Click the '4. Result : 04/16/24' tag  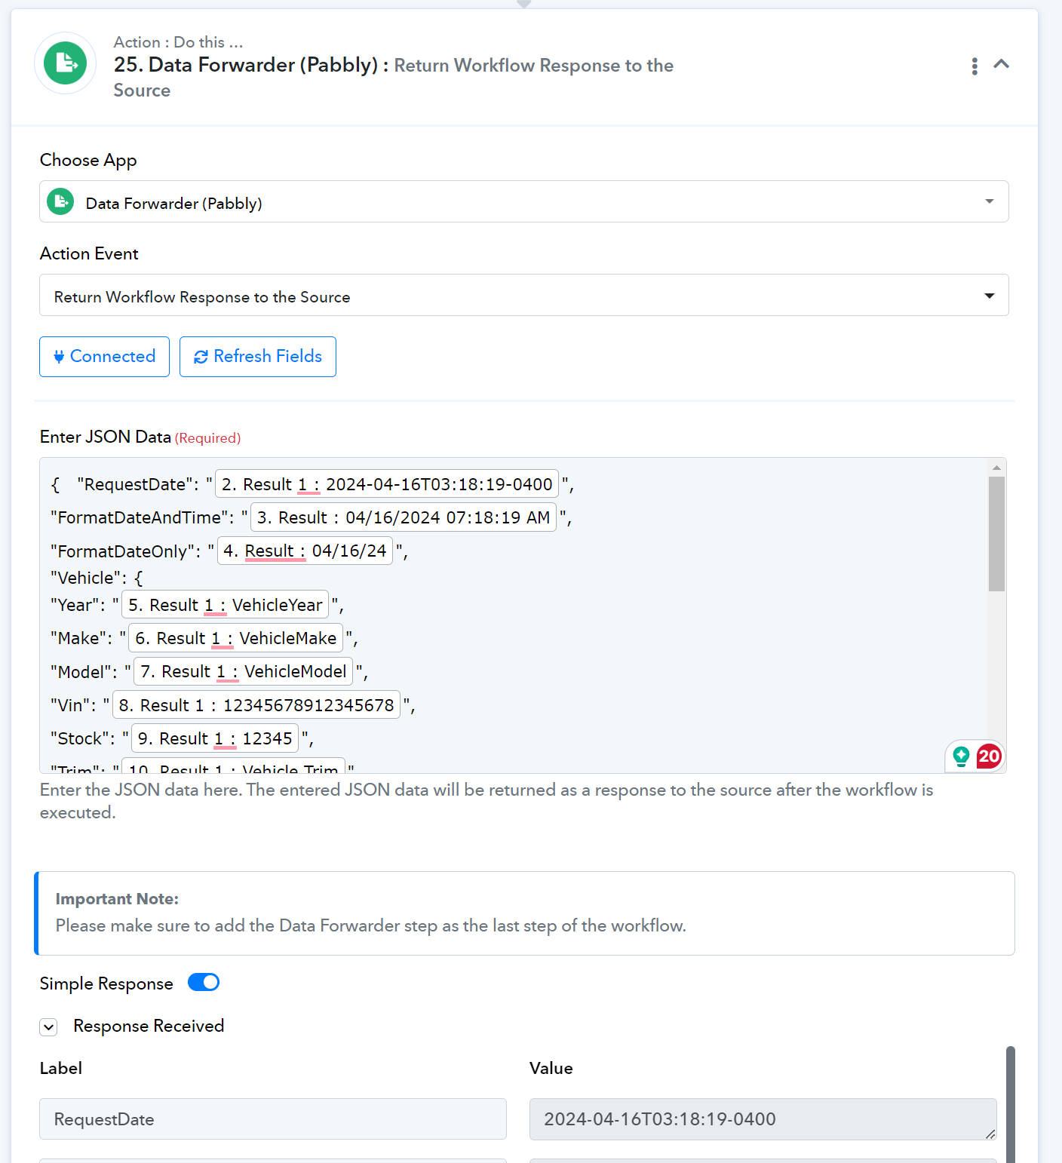pyautogui.click(x=305, y=551)
